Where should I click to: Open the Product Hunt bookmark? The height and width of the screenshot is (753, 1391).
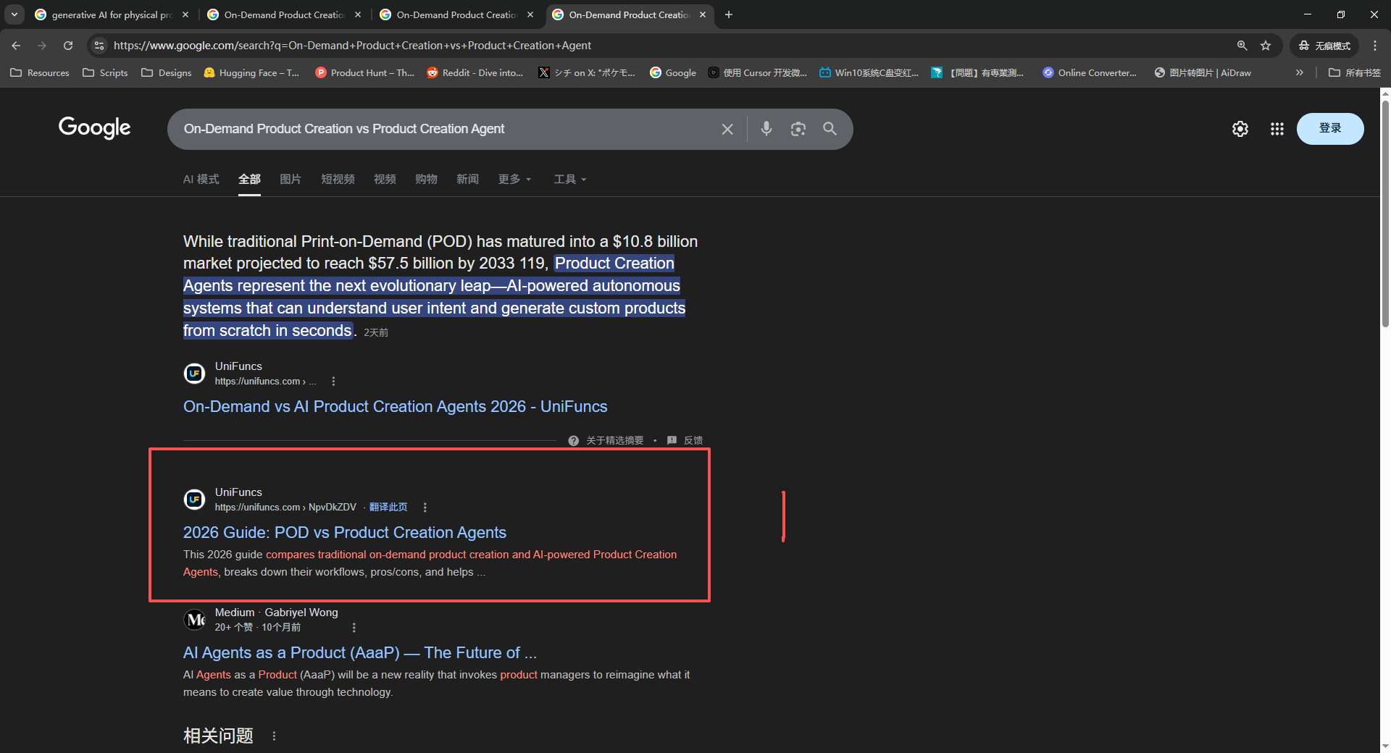point(365,72)
